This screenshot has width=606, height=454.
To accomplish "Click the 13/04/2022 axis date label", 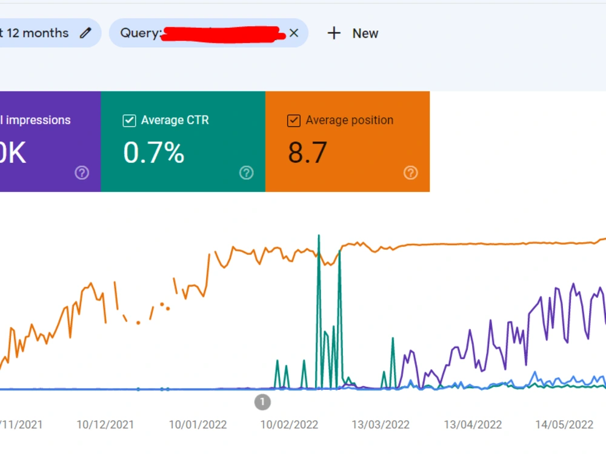I will [473, 425].
